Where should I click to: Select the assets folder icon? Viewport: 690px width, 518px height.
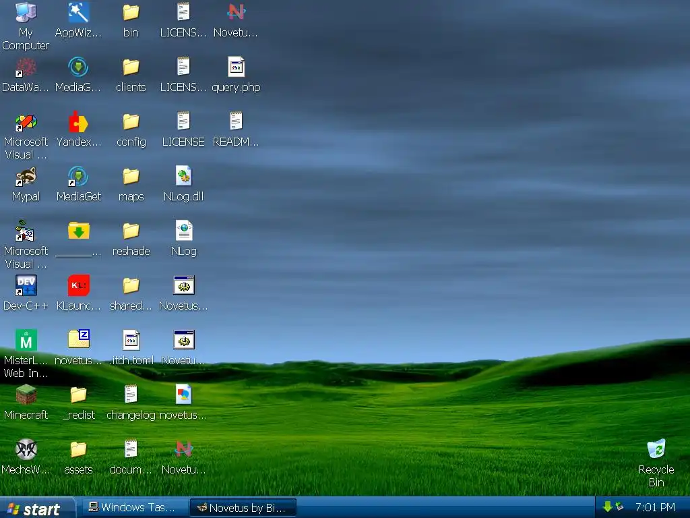click(x=78, y=449)
